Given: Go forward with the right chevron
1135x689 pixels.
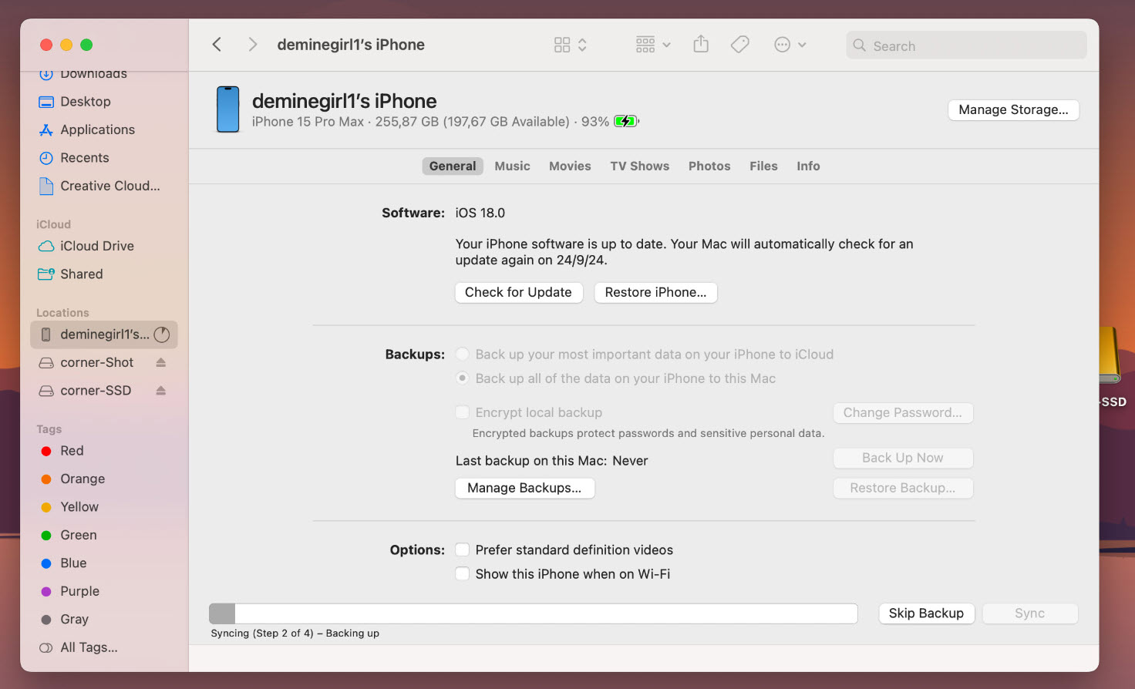Looking at the screenshot, I should click(252, 45).
